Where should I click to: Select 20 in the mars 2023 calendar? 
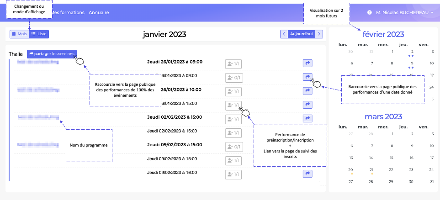(351, 169)
